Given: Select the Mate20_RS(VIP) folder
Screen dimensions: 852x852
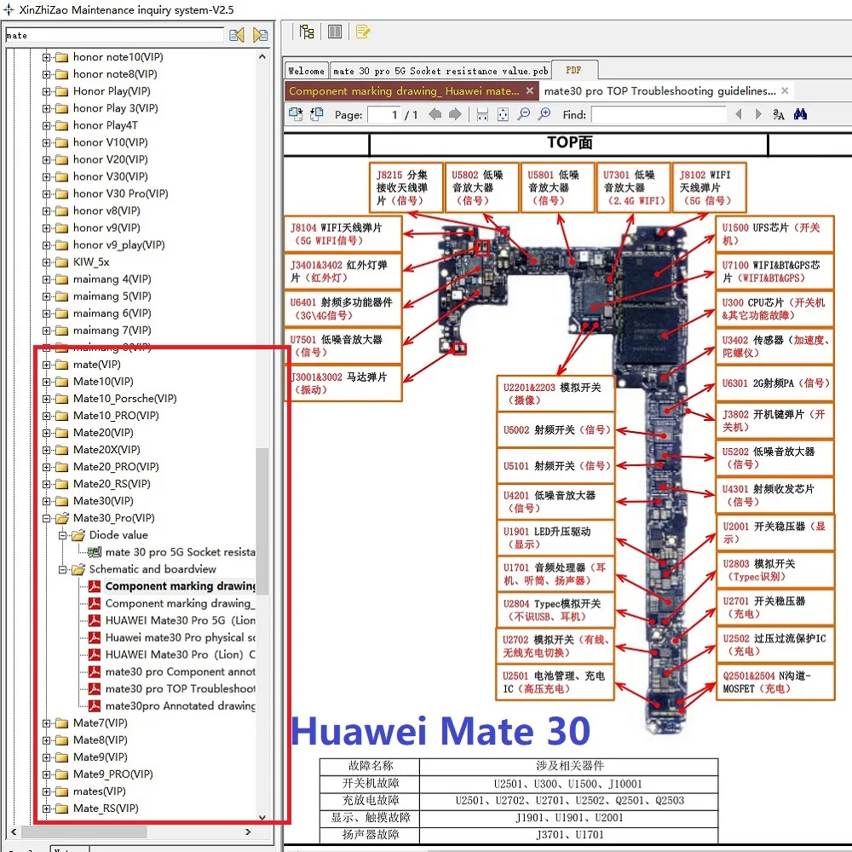Looking at the screenshot, I should click(112, 484).
